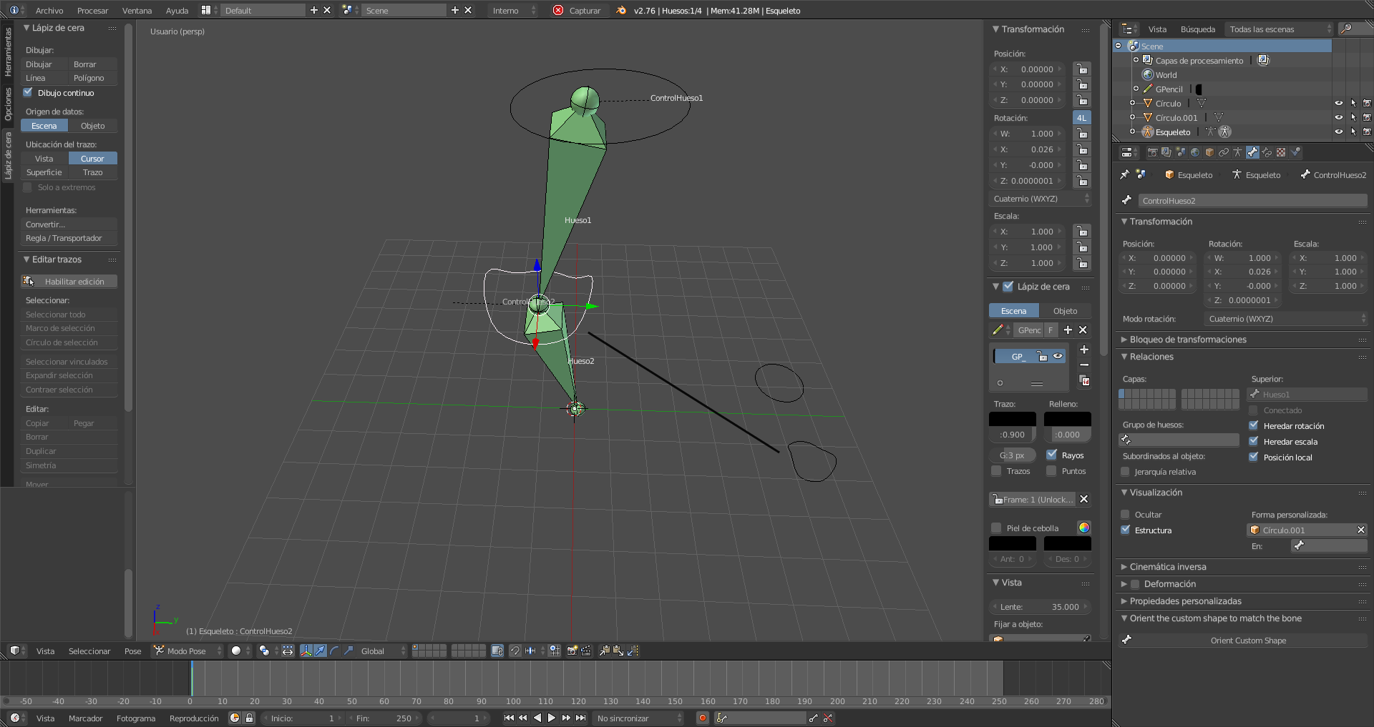Open the Cuaternio (WXYZ) rotation mode dropdown
Viewport: 1374px width, 727px height.
point(1287,319)
